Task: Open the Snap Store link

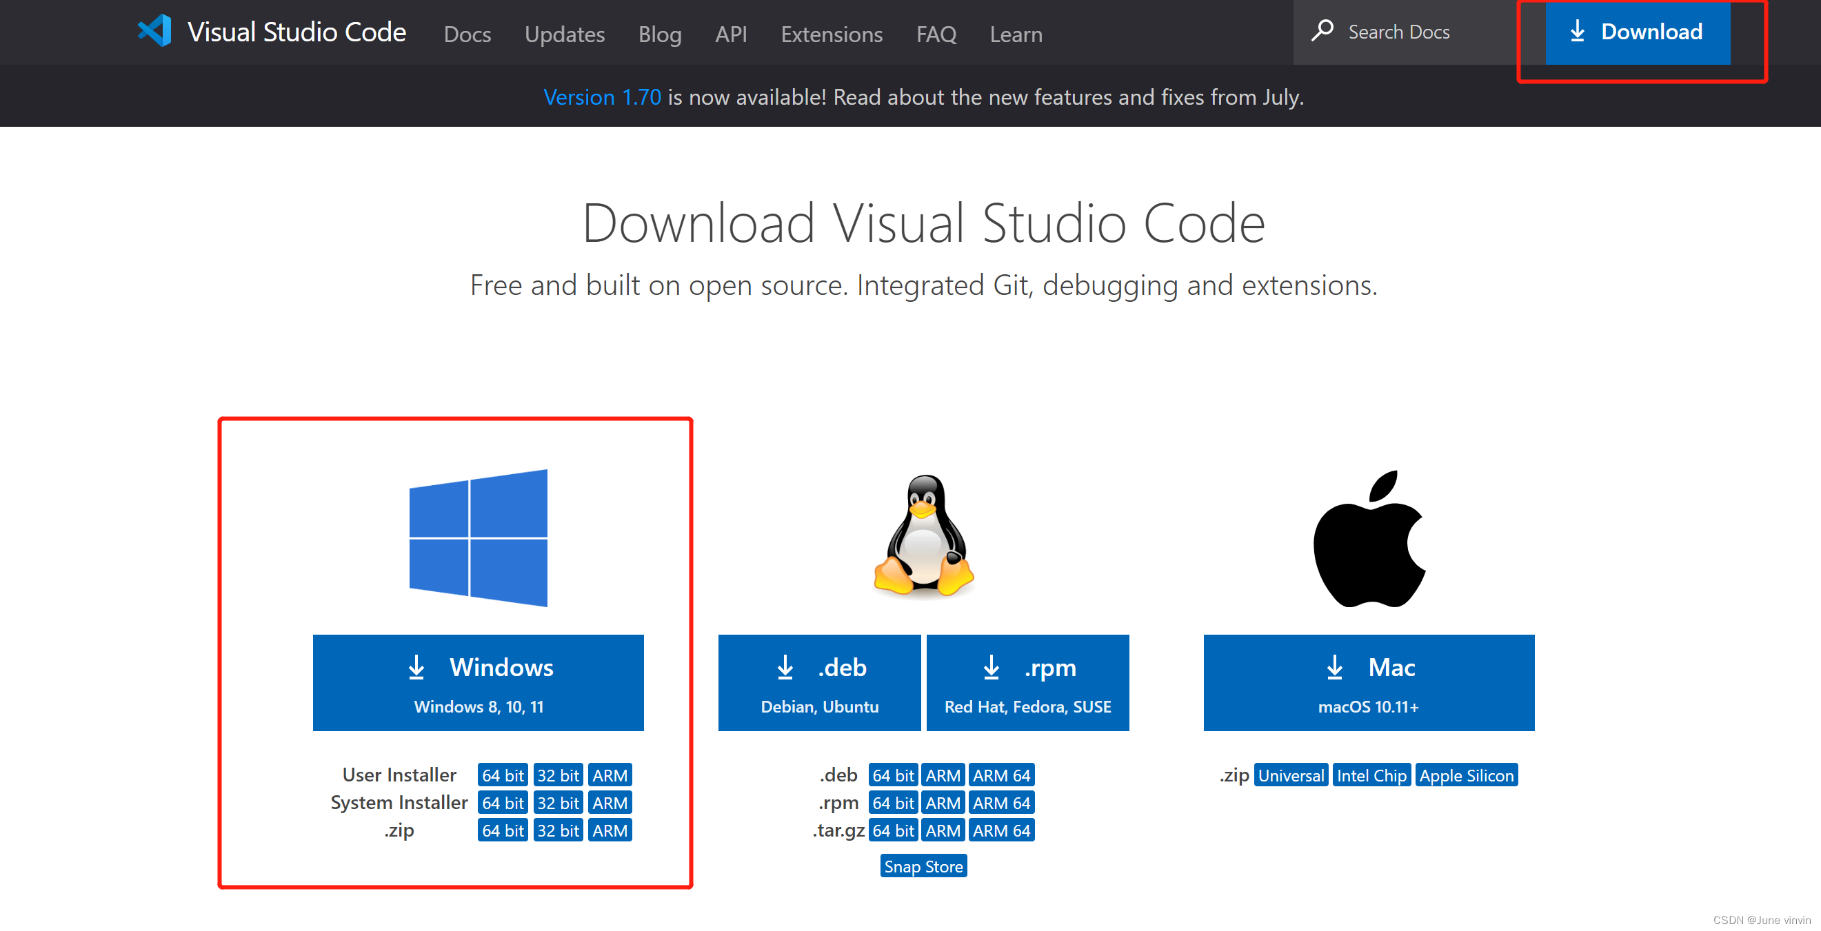Action: point(923,866)
